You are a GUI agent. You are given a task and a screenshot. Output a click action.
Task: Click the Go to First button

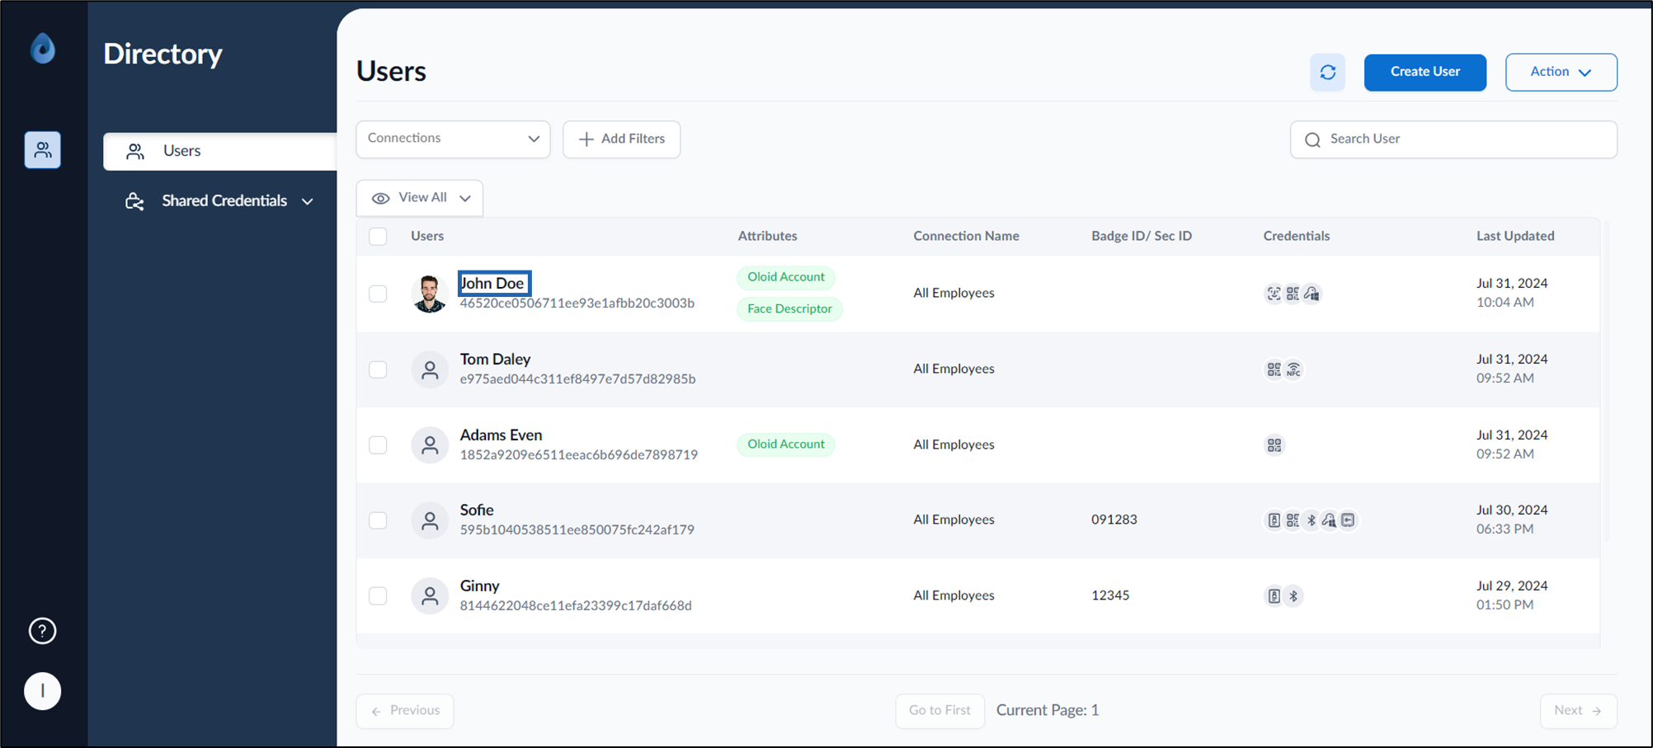pos(940,711)
